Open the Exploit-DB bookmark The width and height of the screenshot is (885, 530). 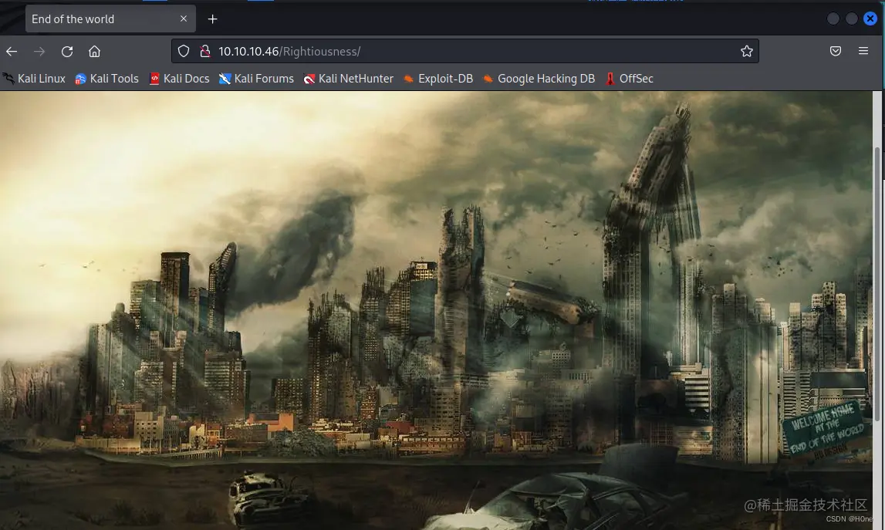(438, 79)
